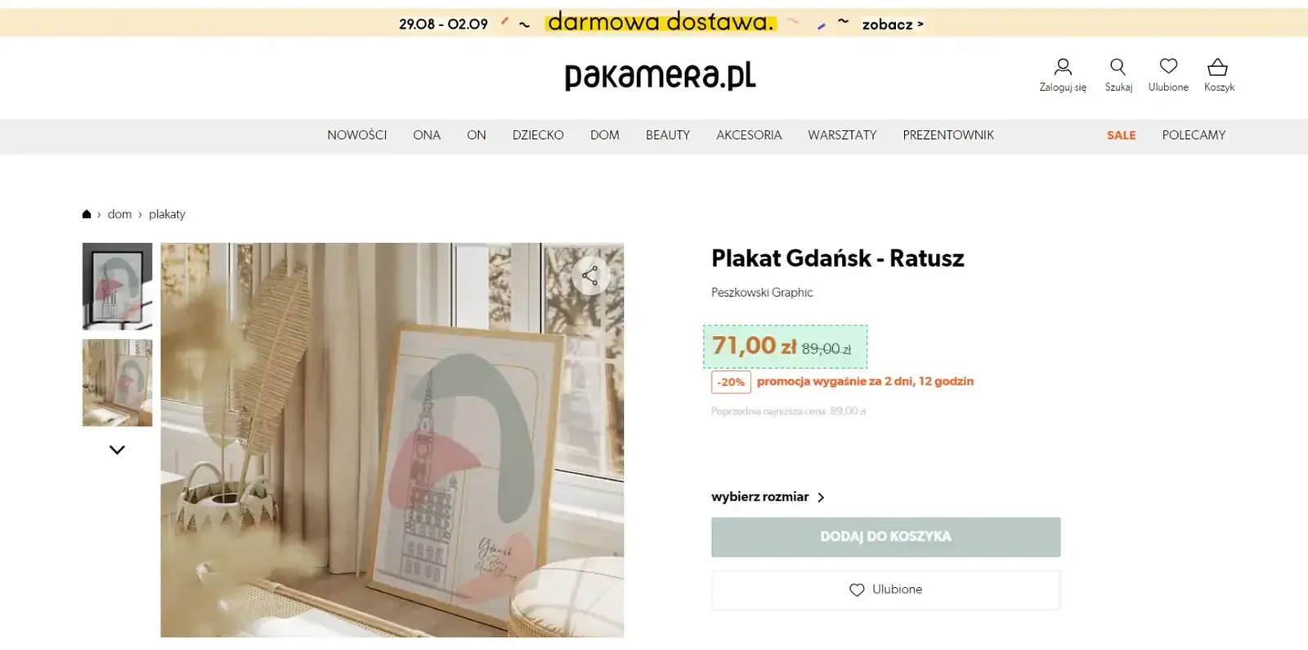
Task: Show more thumbnails with down chevron
Action: (x=117, y=450)
